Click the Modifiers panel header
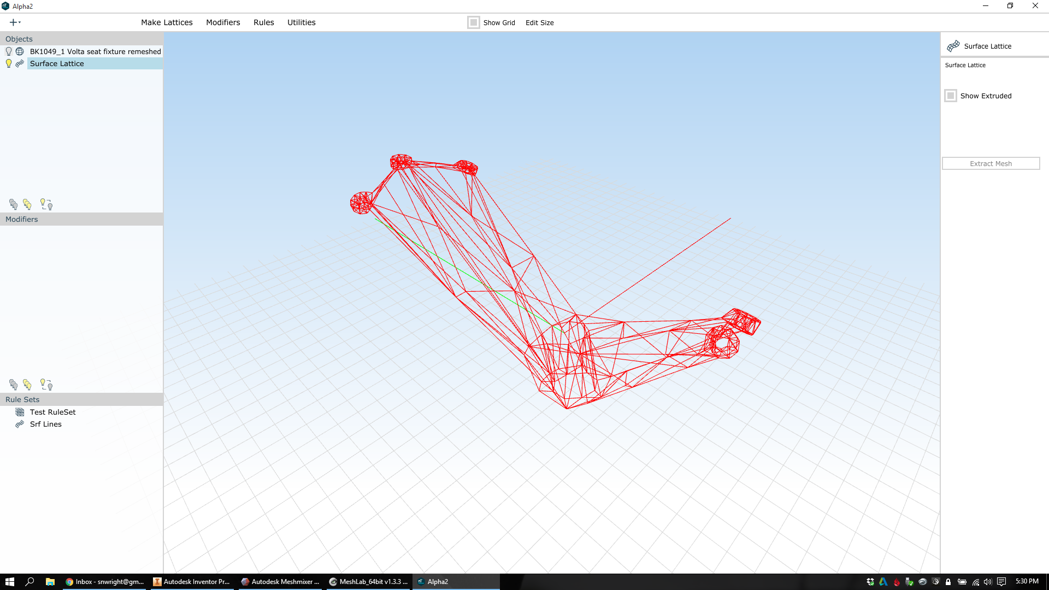Viewport: 1049px width, 590px height. tap(81, 219)
